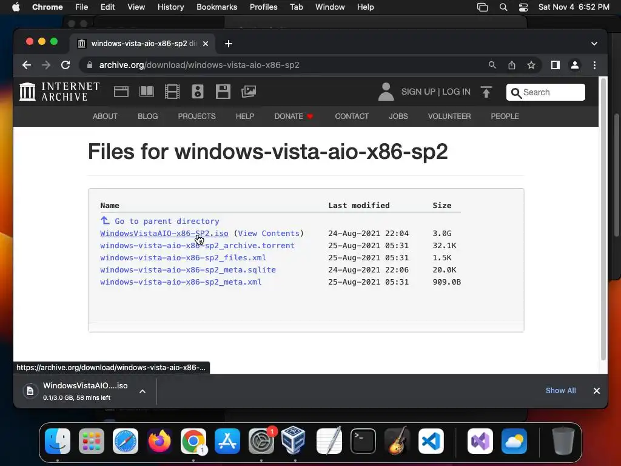Bookmark this page with star
The image size is (621, 466).
[531, 65]
